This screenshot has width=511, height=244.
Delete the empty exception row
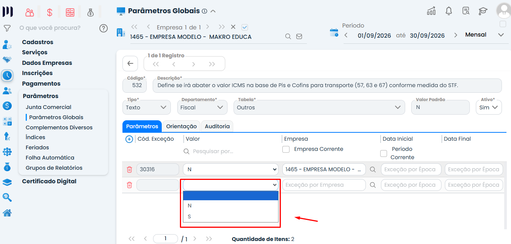click(x=129, y=185)
